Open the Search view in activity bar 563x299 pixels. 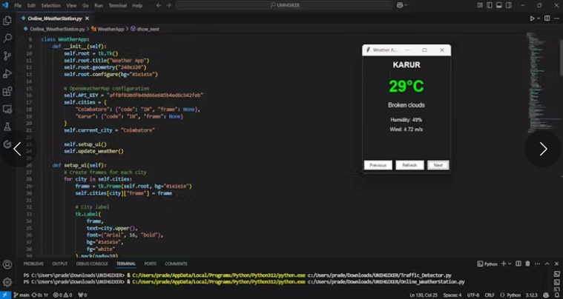pyautogui.click(x=7, y=38)
